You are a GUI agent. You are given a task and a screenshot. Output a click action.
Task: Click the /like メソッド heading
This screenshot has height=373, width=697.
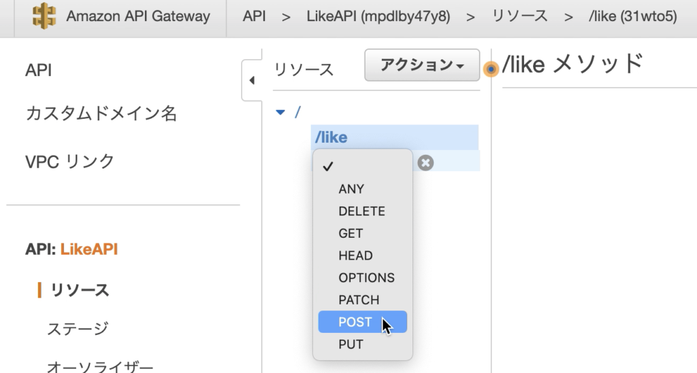pos(572,65)
